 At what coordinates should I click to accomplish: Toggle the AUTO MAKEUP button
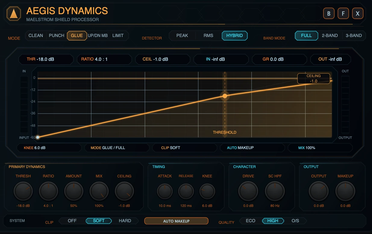(x=176, y=221)
